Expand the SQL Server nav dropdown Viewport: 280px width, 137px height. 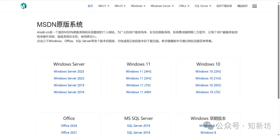(x=203, y=6)
